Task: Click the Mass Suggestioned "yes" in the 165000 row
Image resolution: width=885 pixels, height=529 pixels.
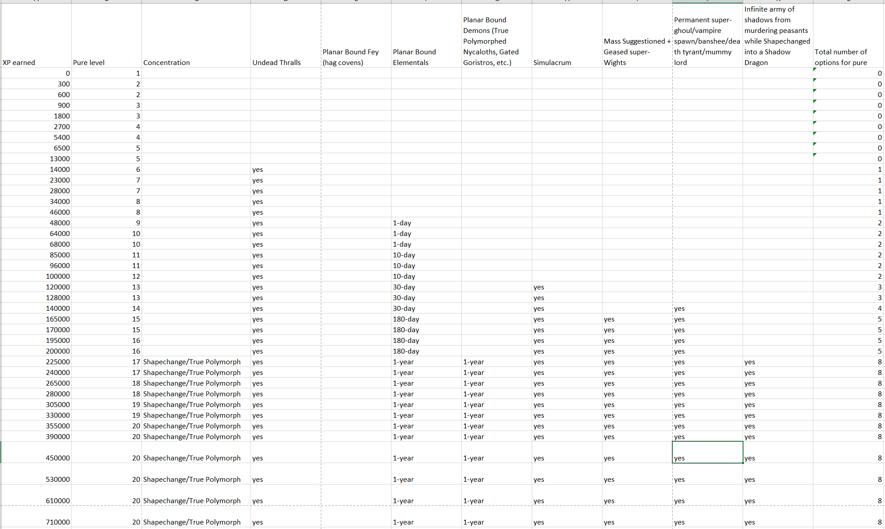Action: pyautogui.click(x=637, y=319)
